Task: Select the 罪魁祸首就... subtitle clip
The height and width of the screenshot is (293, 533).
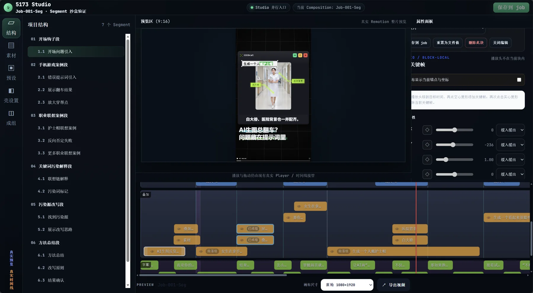Action: click(314, 265)
